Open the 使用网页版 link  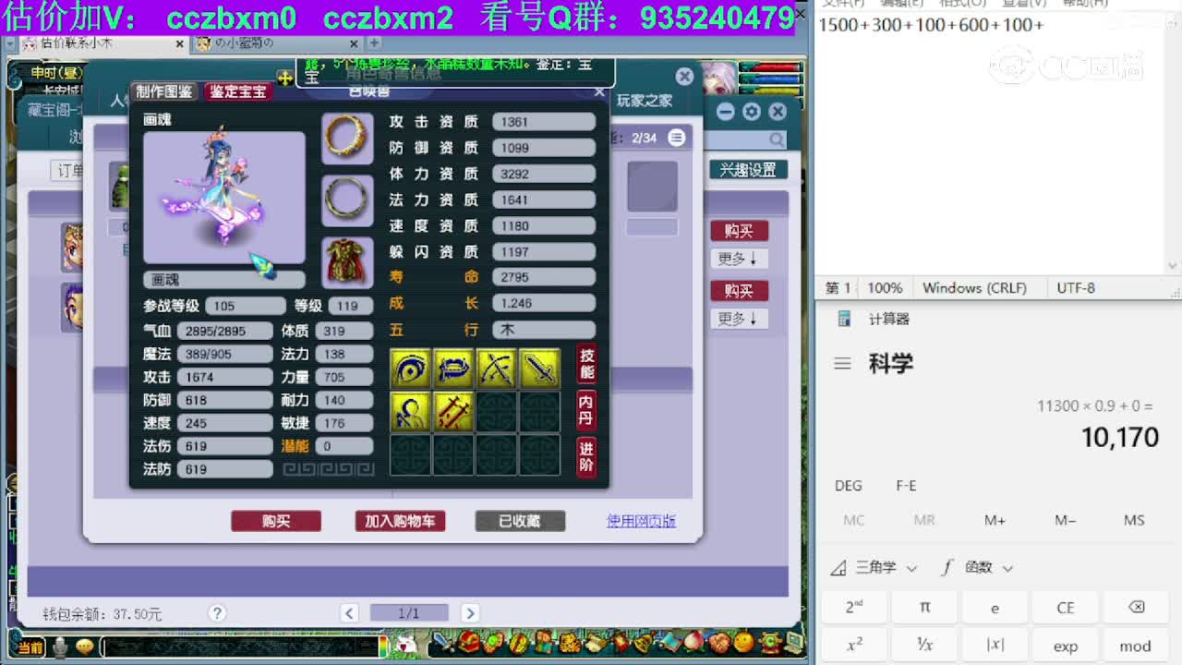pos(641,522)
